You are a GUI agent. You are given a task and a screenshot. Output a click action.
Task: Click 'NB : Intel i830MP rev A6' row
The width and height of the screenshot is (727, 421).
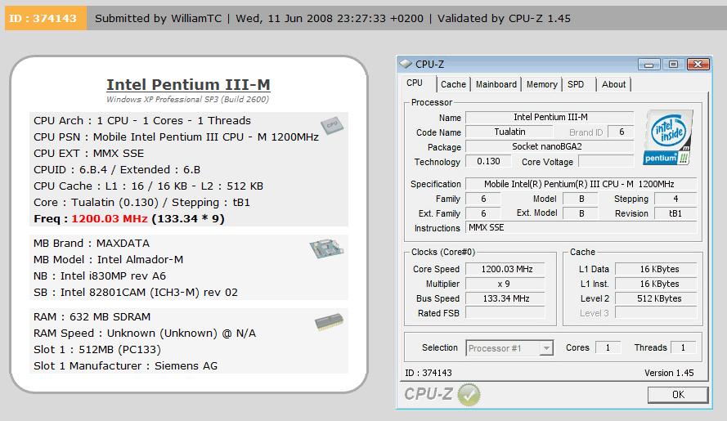click(x=100, y=275)
